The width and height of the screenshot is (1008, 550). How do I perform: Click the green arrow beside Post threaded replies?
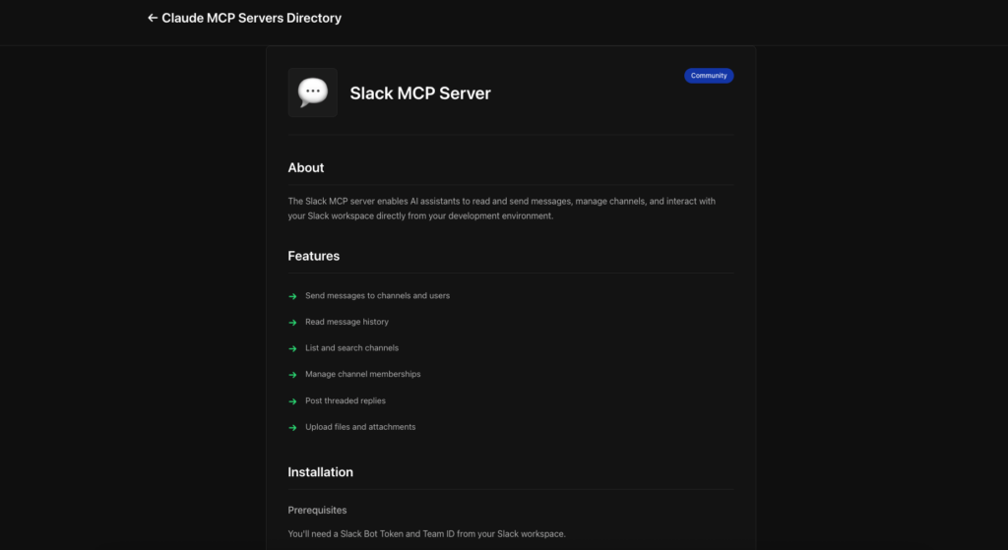(x=292, y=401)
